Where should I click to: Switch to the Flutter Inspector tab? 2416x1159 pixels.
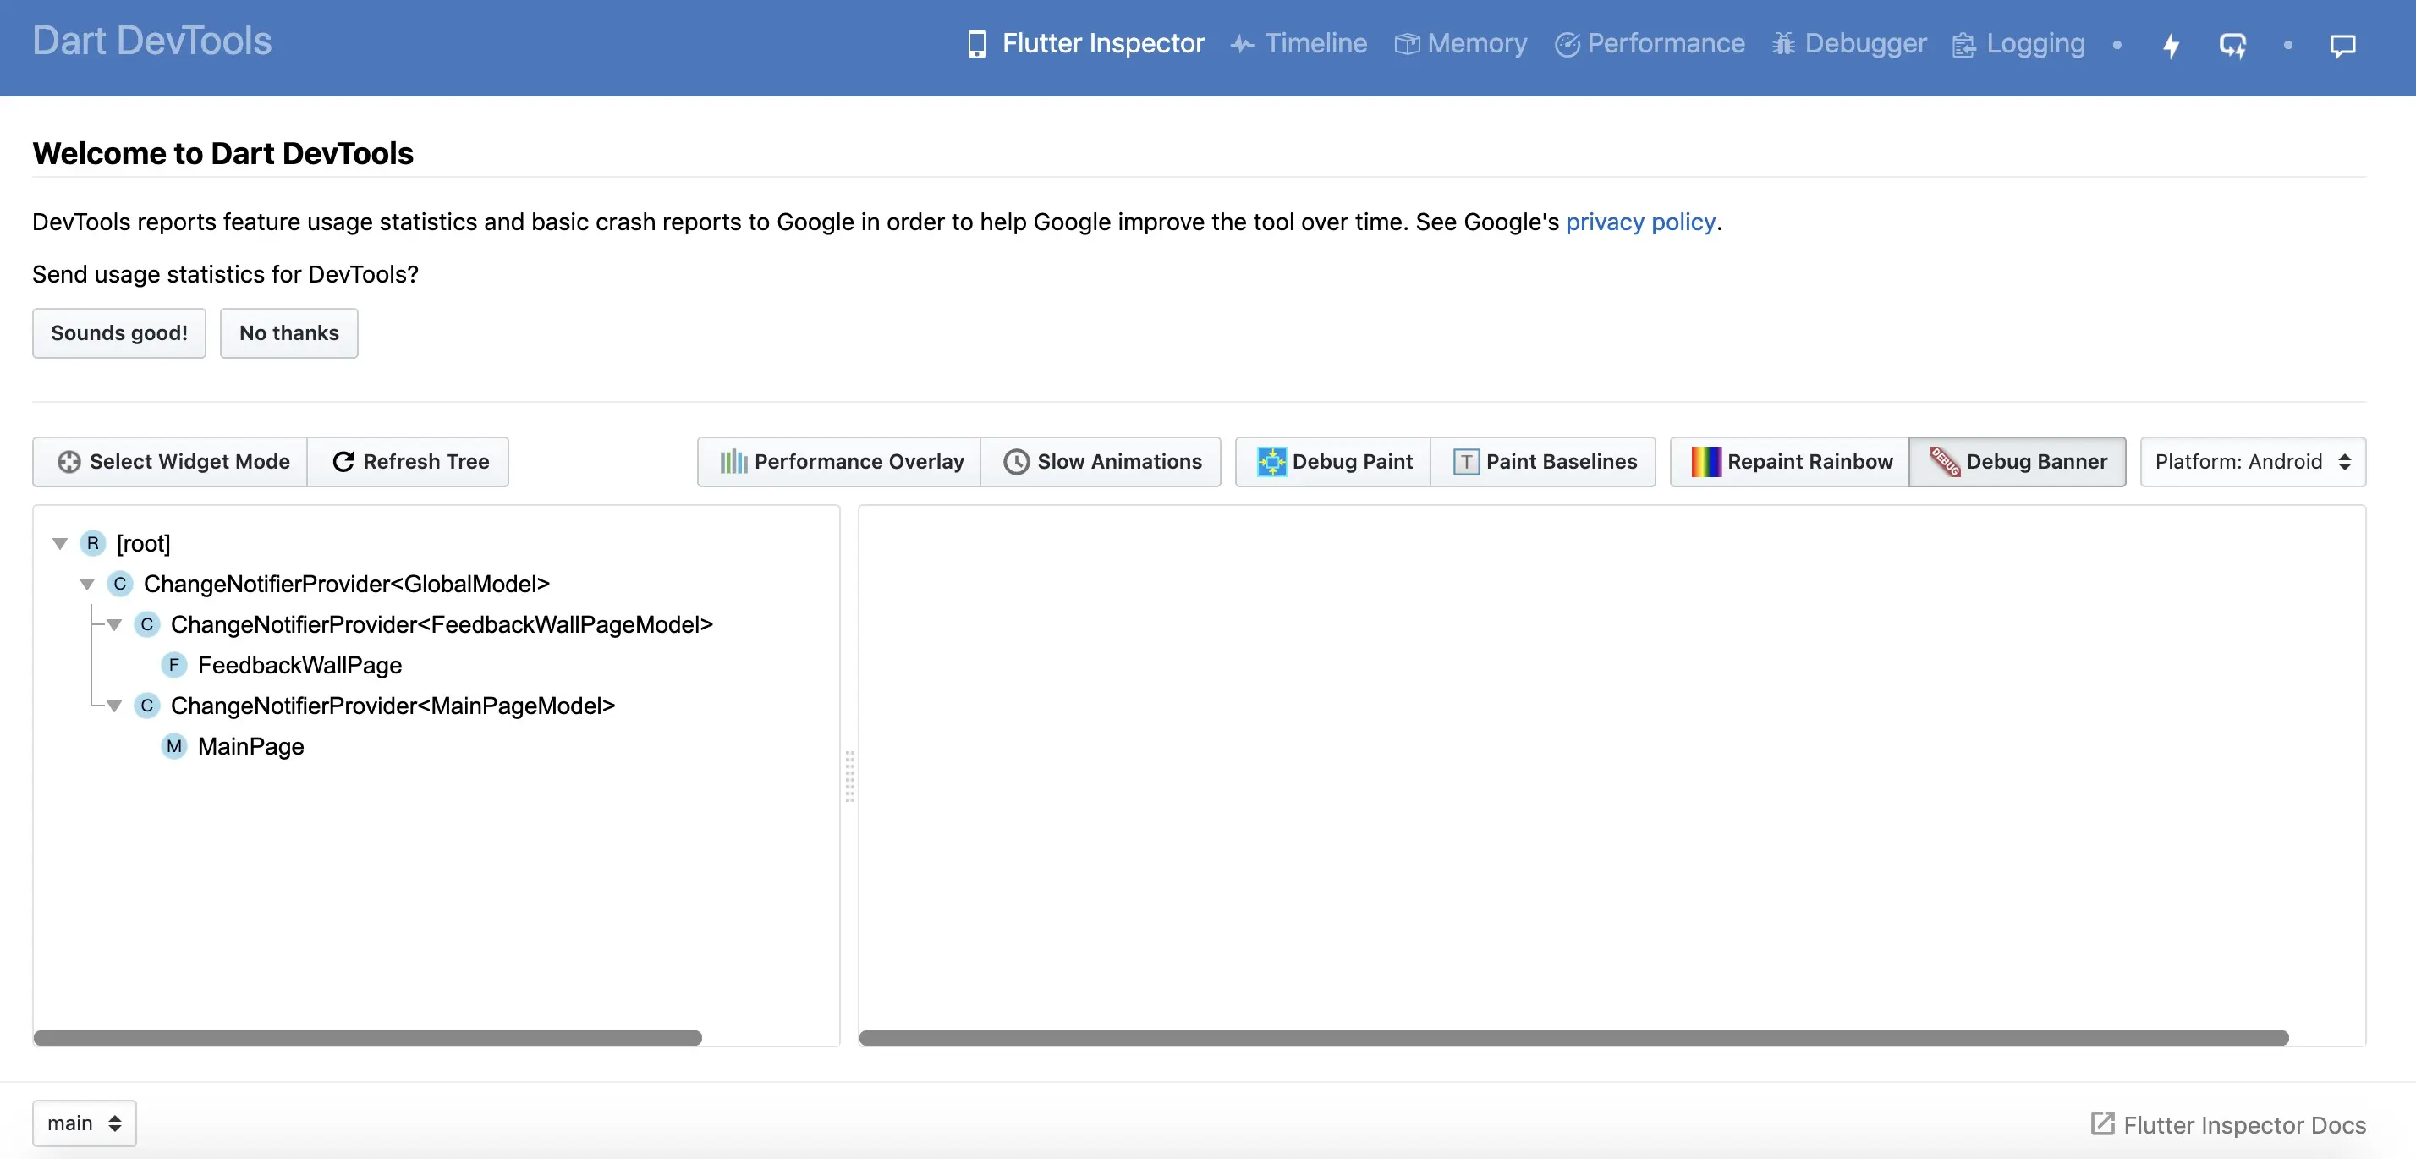click(x=1086, y=43)
